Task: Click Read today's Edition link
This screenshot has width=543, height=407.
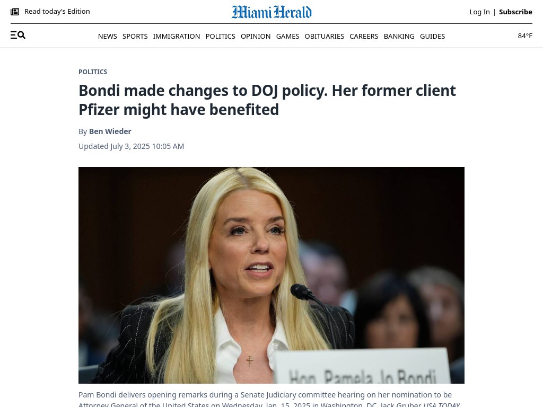Action: pyautogui.click(x=57, y=12)
